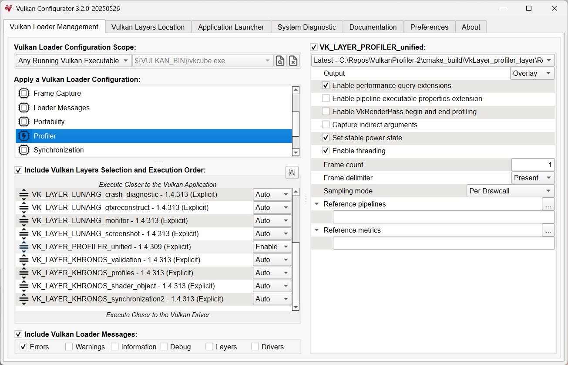
Task: Click the reorder handle for VK_LAYER_PROFILER_unified
Action: (x=24, y=247)
